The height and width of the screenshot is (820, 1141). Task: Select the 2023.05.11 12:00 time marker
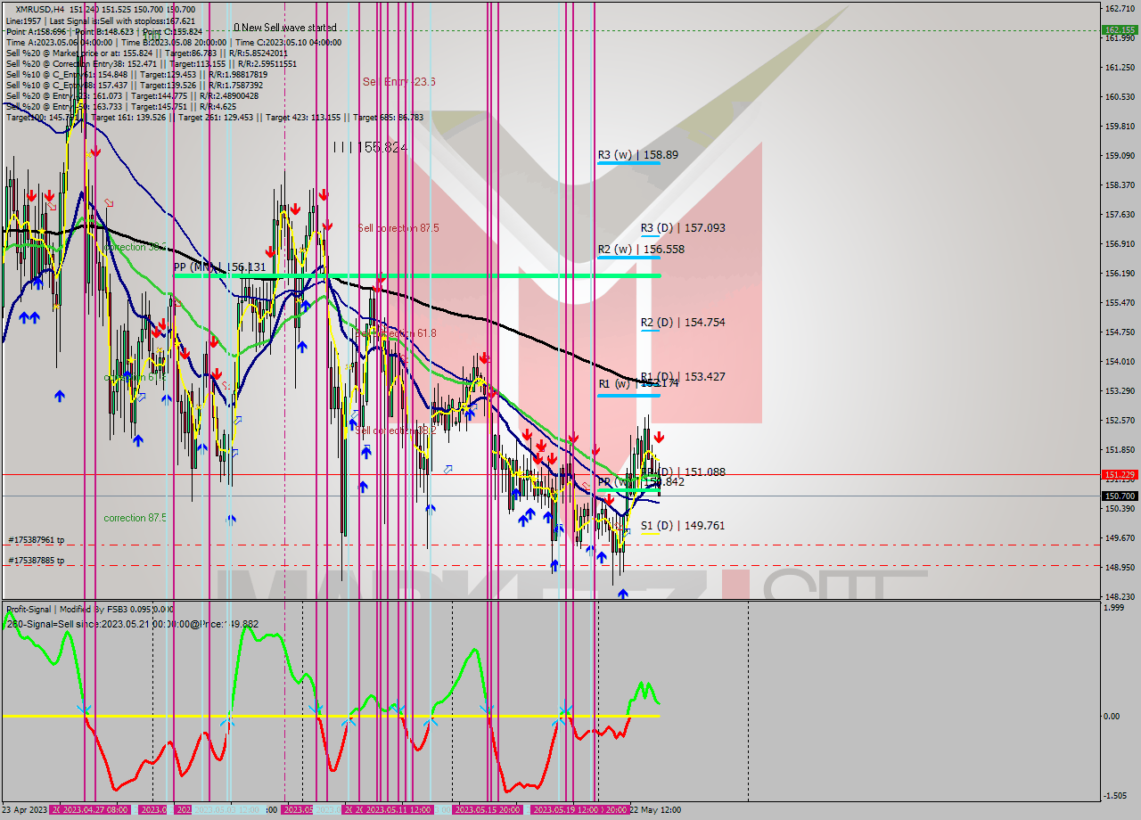pos(398,809)
